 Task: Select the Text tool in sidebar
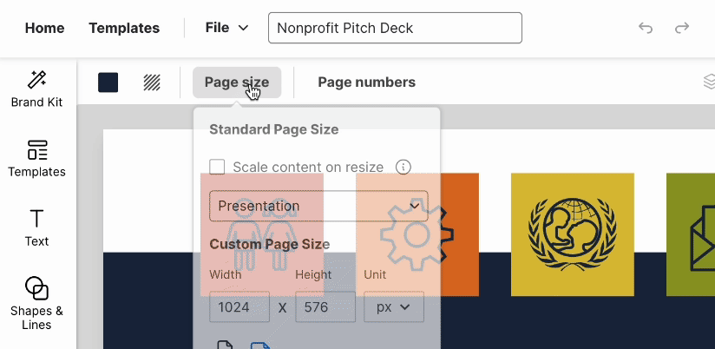click(x=36, y=227)
